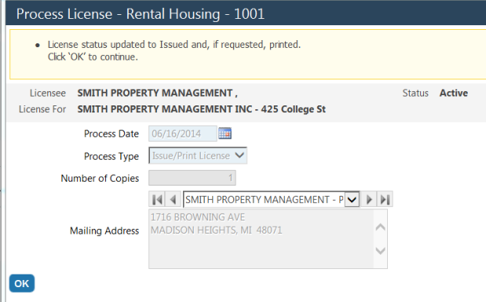Click the Mailing Address label

pos(104,231)
